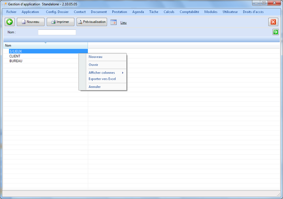Type in the Nom input field
The height and width of the screenshot is (199, 283).
pyautogui.click(x=56, y=32)
